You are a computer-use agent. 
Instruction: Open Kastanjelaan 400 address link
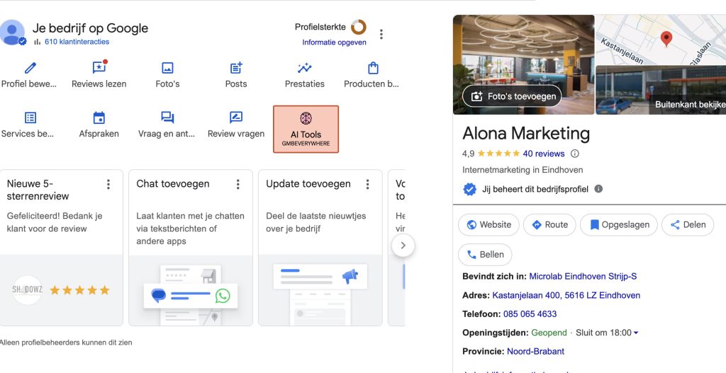click(x=566, y=295)
